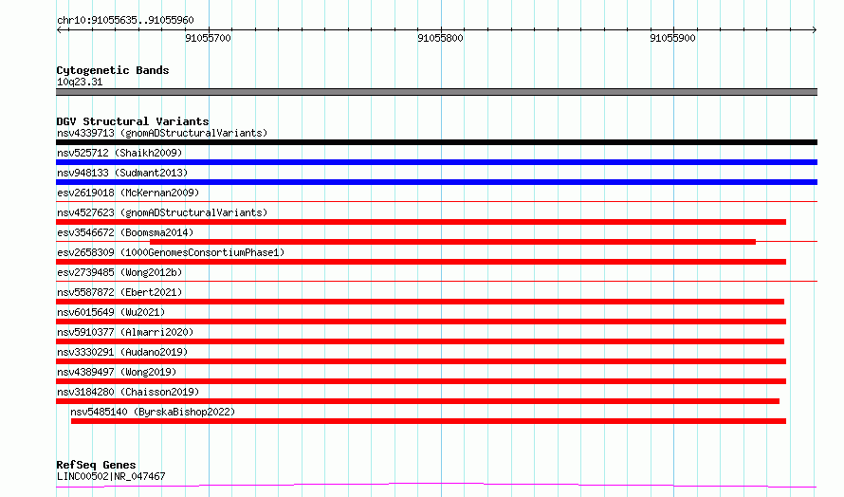Image resolution: width=844 pixels, height=497 pixels.
Task: Click the red bar under nsv5485140
Action: pyautogui.click(x=429, y=421)
